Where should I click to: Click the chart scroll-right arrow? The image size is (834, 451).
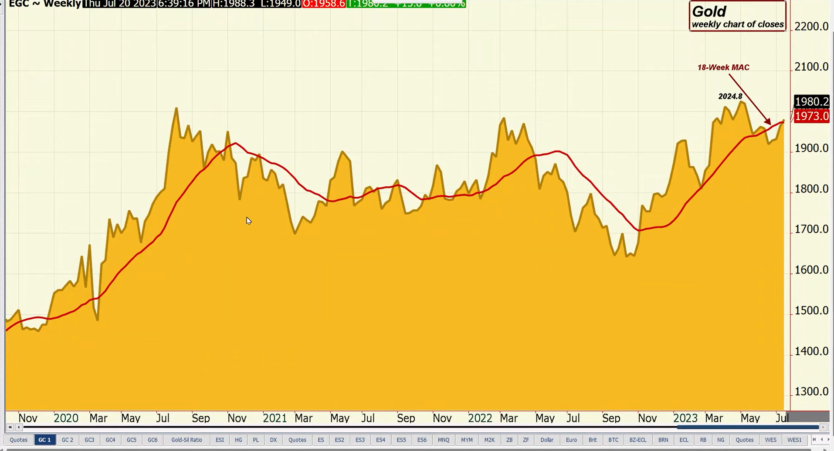click(x=823, y=427)
